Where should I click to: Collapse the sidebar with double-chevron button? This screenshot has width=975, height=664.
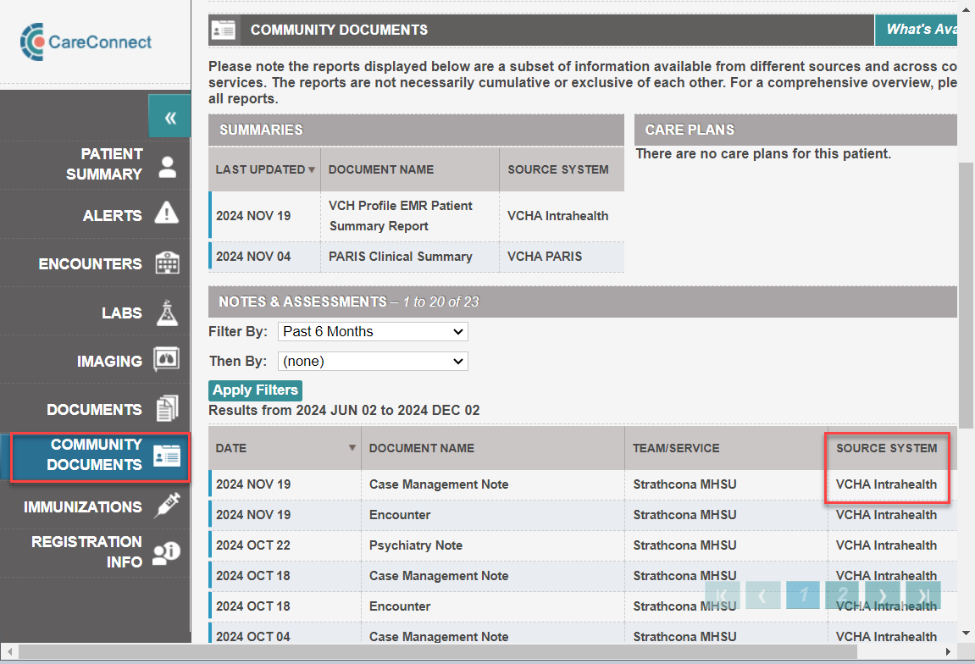point(169,117)
